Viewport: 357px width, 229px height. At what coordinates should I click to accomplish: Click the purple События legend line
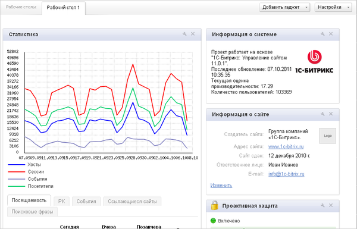point(17,179)
